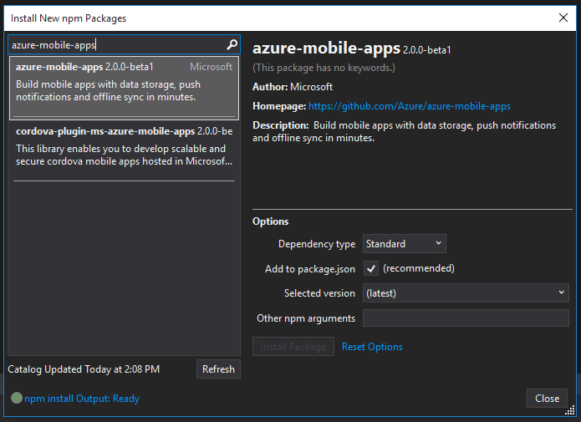
Task: Click the Catalog Updated timestamp text
Action: tap(84, 369)
